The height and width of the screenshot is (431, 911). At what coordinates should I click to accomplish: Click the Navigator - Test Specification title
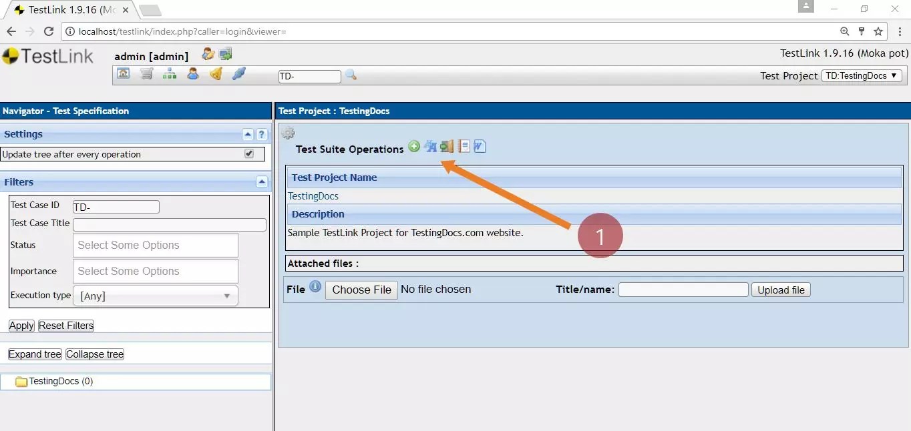(x=65, y=111)
